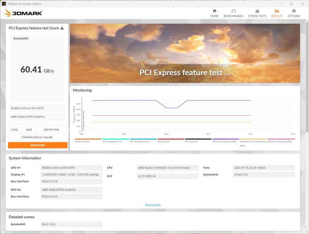Expand system info with Show details
The image size is (309, 234).
(x=153, y=205)
